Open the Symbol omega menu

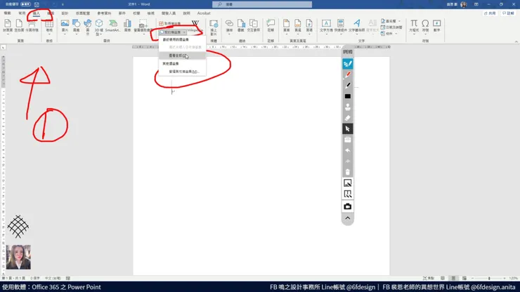[425, 26]
